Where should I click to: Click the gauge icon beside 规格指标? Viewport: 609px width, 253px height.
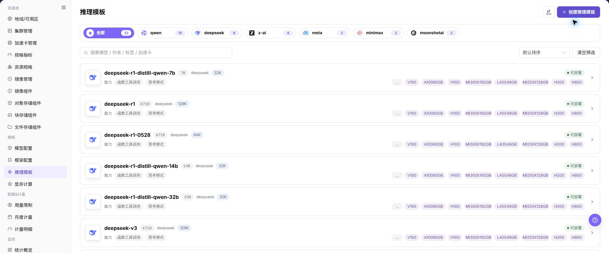click(10, 55)
